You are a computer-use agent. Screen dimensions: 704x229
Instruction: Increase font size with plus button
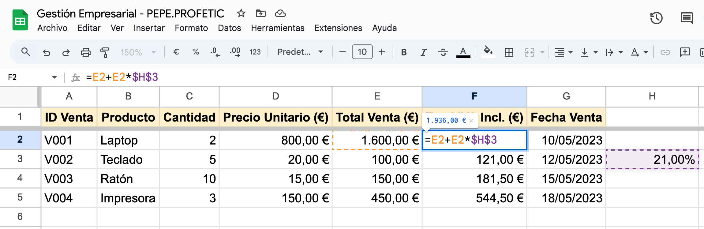tap(381, 52)
